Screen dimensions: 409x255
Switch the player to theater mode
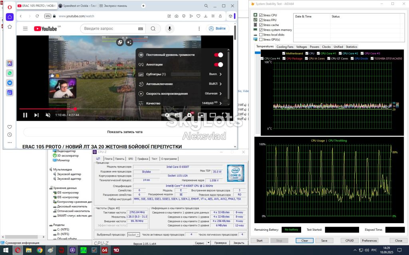213,115
